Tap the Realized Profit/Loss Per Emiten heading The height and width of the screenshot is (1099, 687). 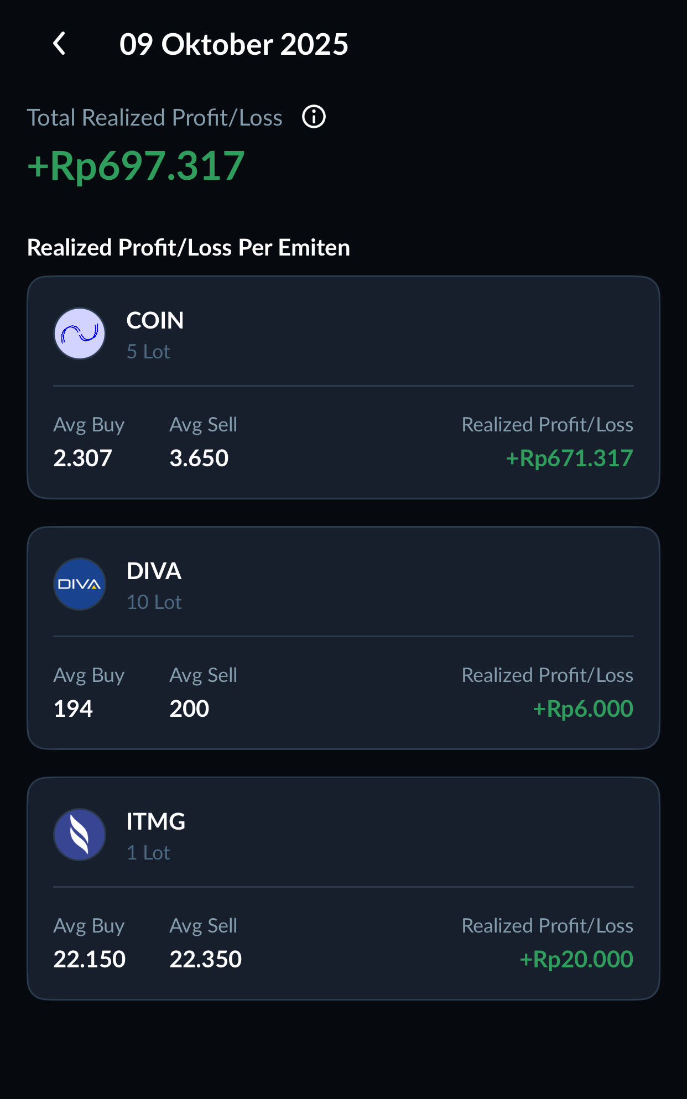tap(189, 248)
